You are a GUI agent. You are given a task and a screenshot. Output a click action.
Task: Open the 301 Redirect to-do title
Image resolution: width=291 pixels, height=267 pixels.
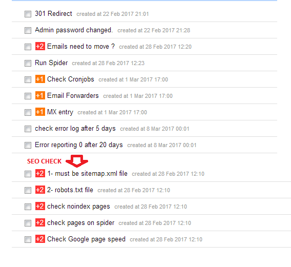[53, 13]
